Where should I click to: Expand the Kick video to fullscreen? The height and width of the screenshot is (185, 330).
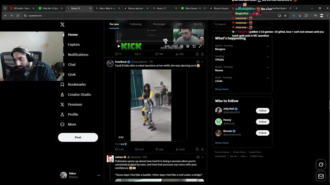[200, 46]
